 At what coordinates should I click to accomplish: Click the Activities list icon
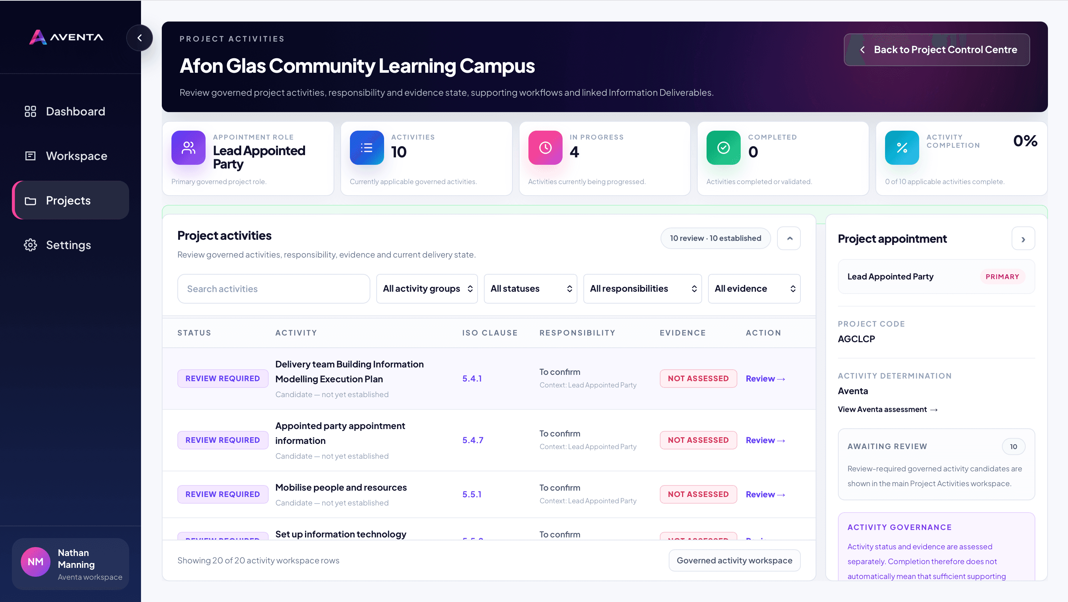pos(367,148)
